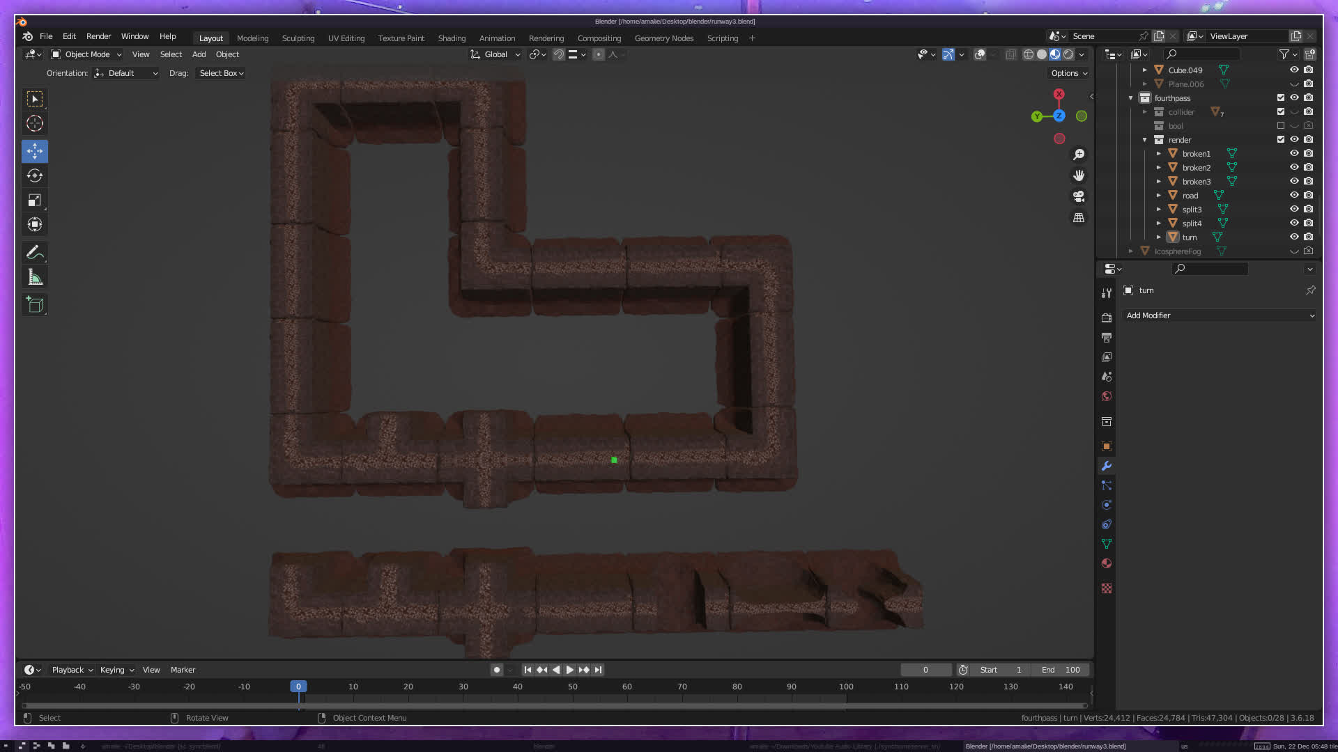The image size is (1338, 752).
Task: Click the End frame field
Action: [x=1061, y=670]
